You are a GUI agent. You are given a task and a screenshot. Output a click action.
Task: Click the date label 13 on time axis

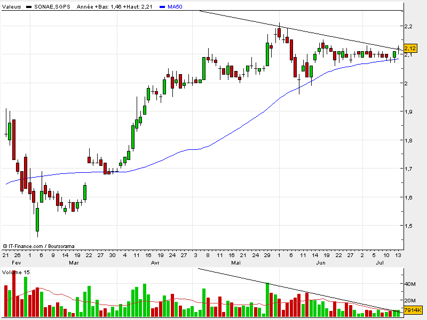[x=398, y=255]
